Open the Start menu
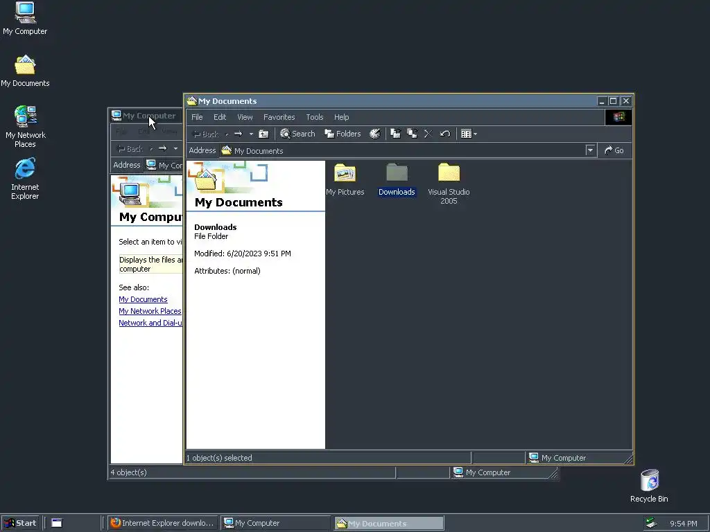The width and height of the screenshot is (710, 532). pyautogui.click(x=19, y=523)
